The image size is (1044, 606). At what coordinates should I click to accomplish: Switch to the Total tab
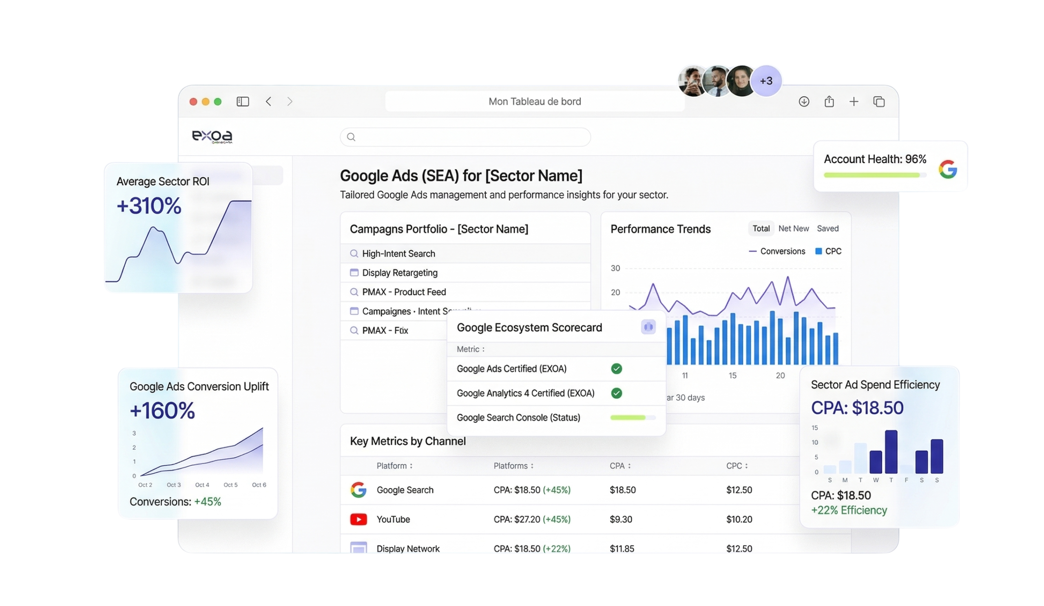pyautogui.click(x=761, y=228)
